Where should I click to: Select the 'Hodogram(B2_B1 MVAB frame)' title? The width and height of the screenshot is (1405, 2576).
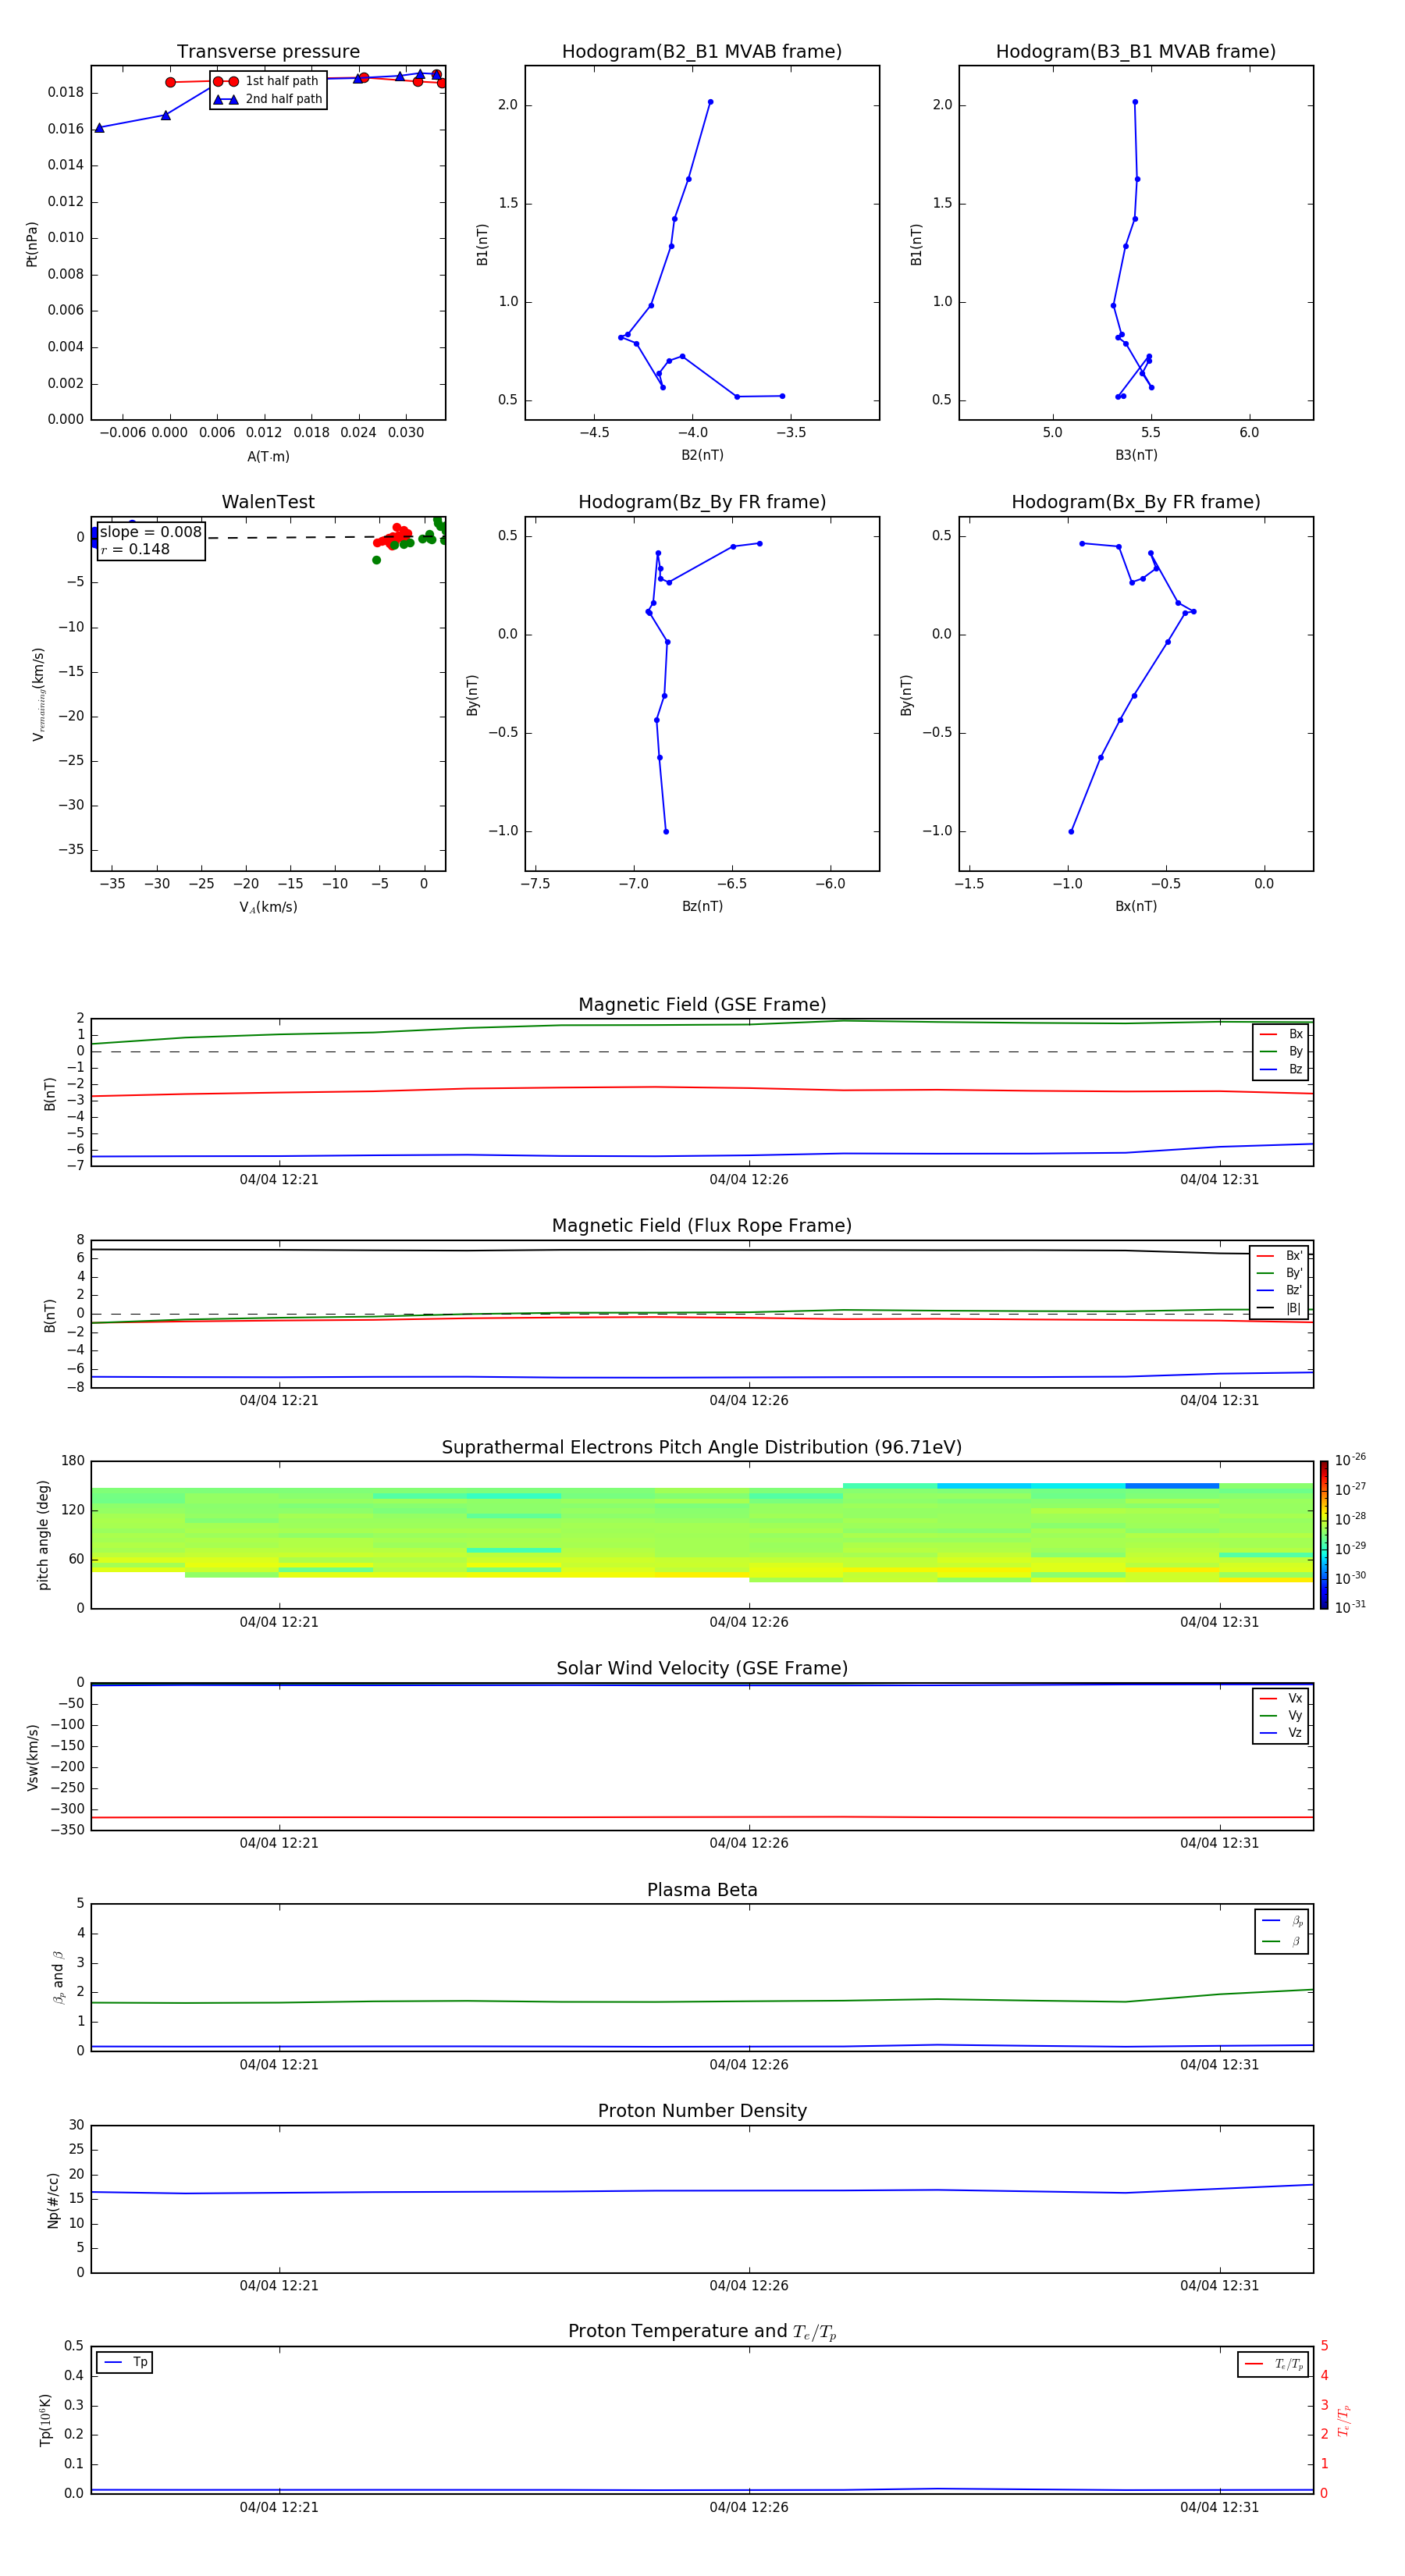[x=702, y=52]
